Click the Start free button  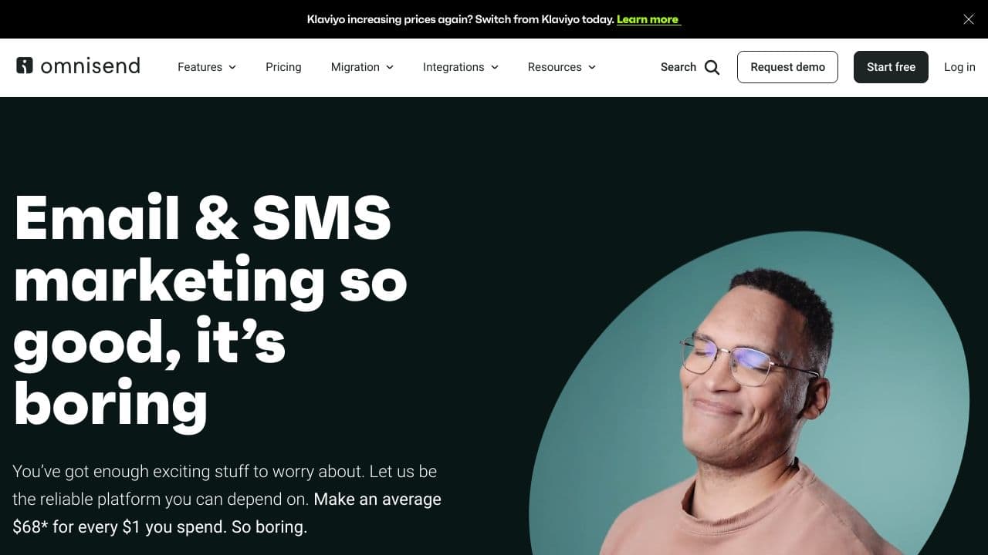pyautogui.click(x=891, y=67)
